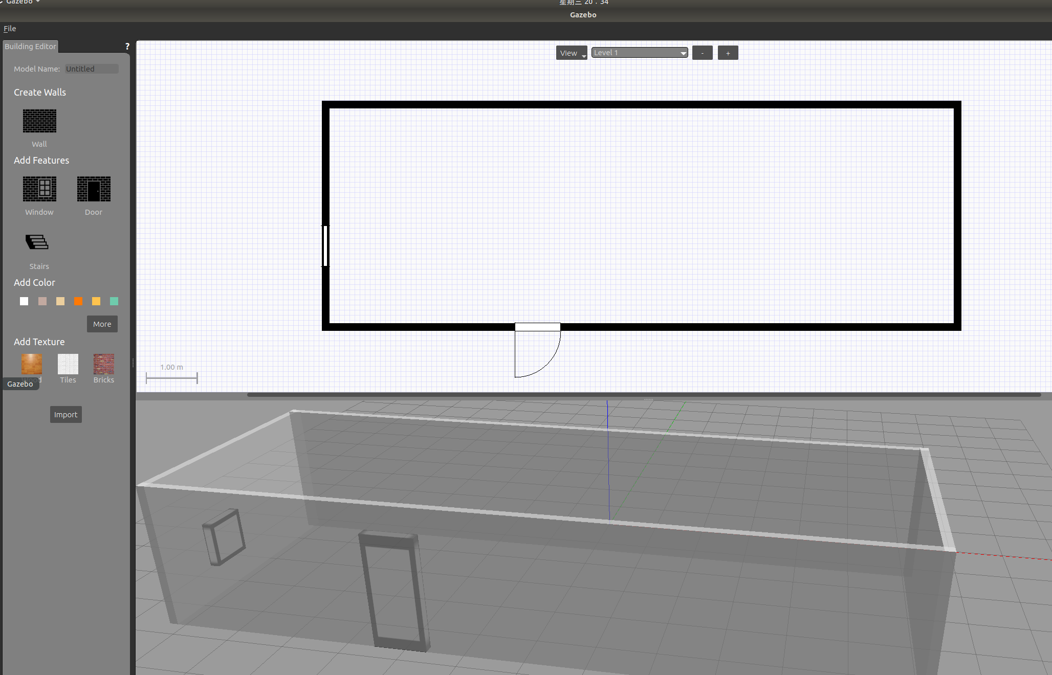
Task: Select the Stairs feature icon
Action: click(37, 242)
